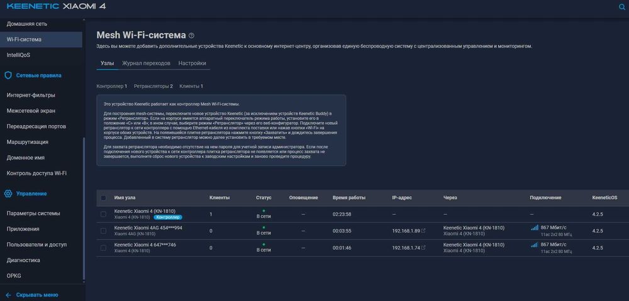This screenshot has height=301, width=629.
Task: Open node Keenetic Xiaomi 4AG 454***994
Action: click(x=148, y=227)
